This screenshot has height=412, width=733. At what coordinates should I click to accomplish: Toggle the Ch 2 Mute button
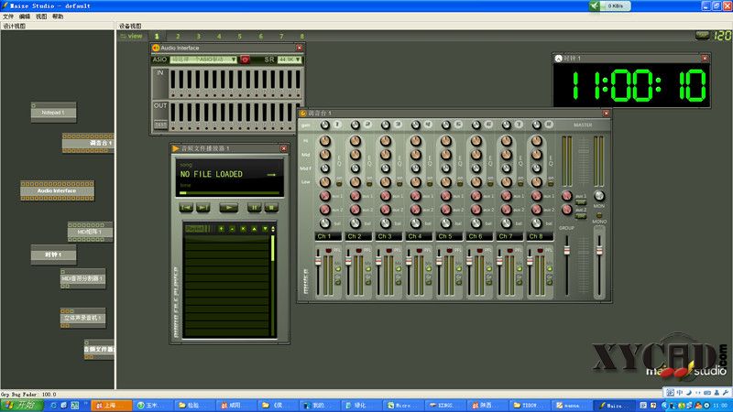click(368, 269)
